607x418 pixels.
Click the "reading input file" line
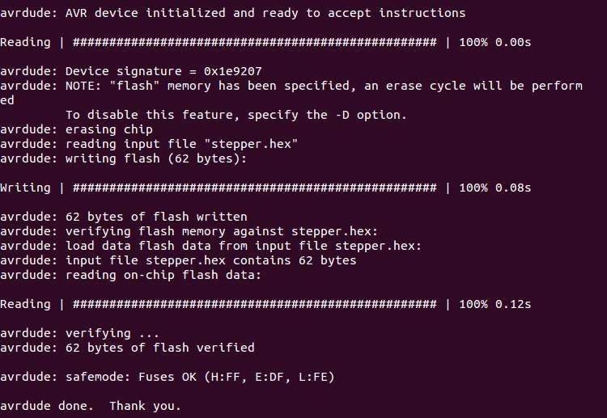(x=149, y=144)
